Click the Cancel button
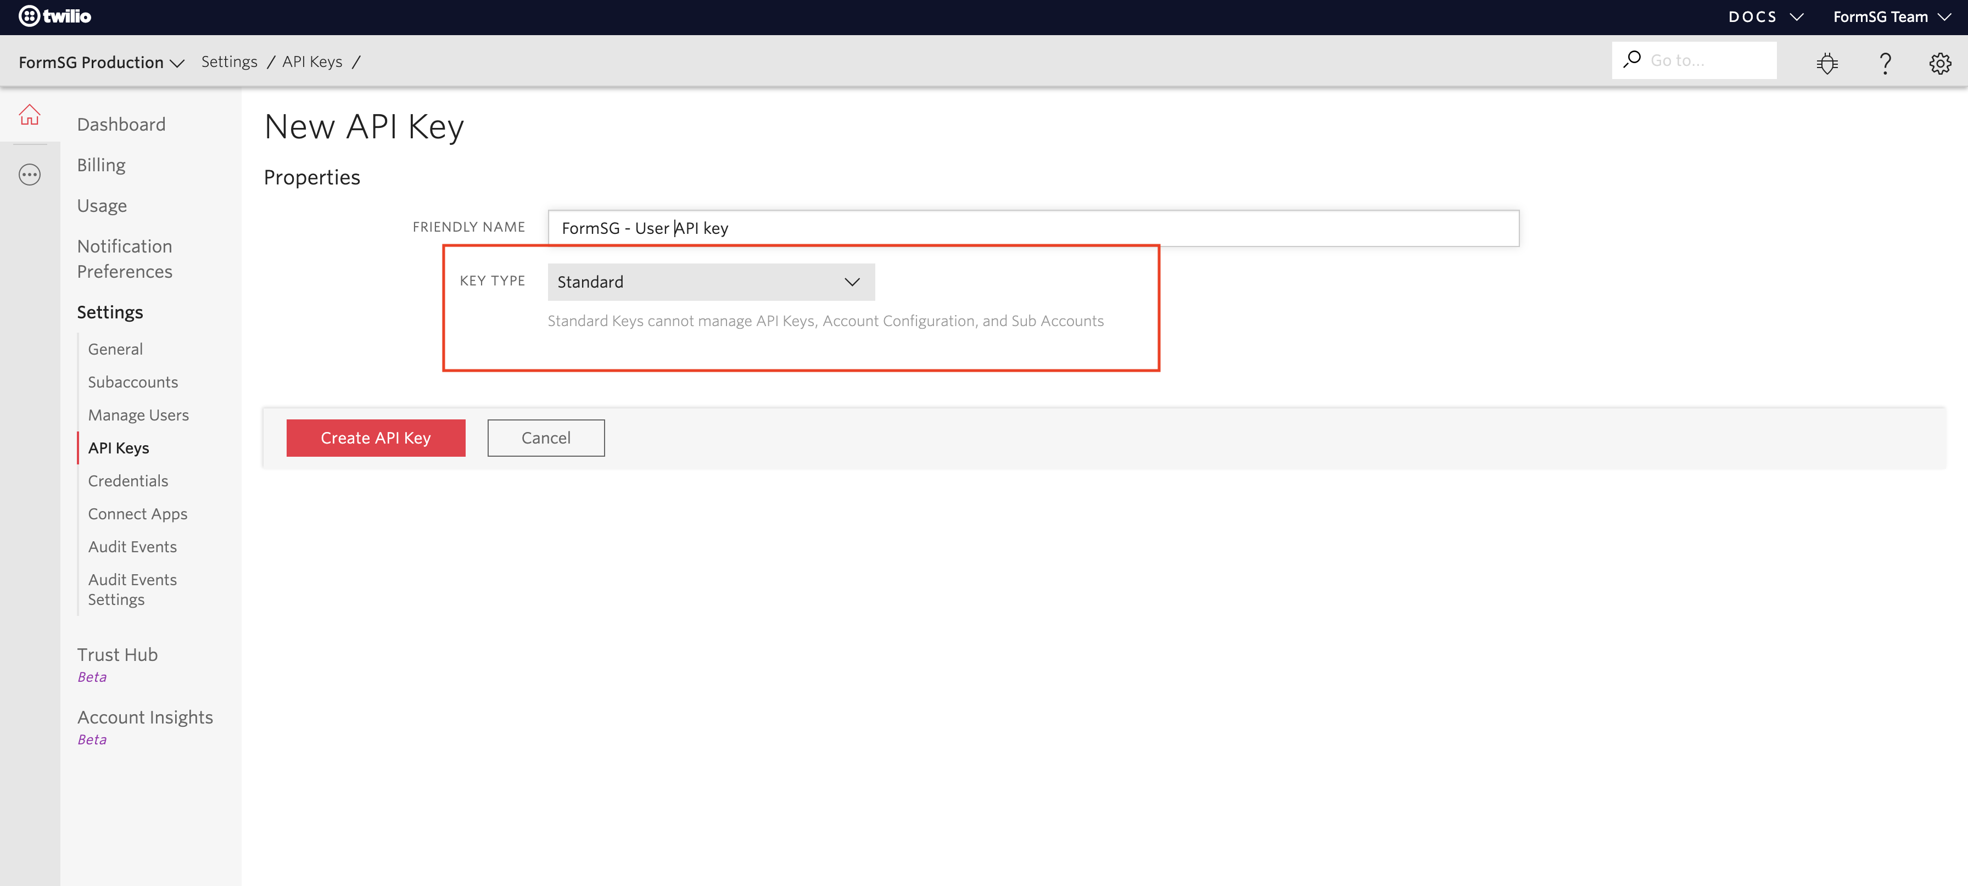Image resolution: width=1968 pixels, height=886 pixels. pyautogui.click(x=545, y=438)
